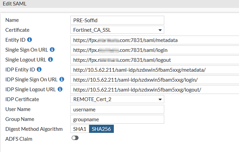This screenshot has width=239, height=152.
Task: Click the Single Sign On URL info icon
Action: (52, 50)
